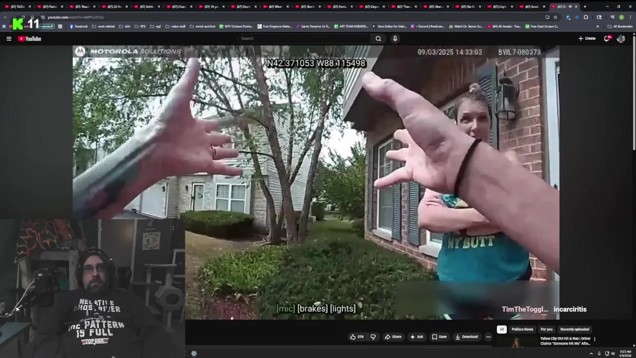
Task: Switch to the TikTok tab
Action: 16,6
